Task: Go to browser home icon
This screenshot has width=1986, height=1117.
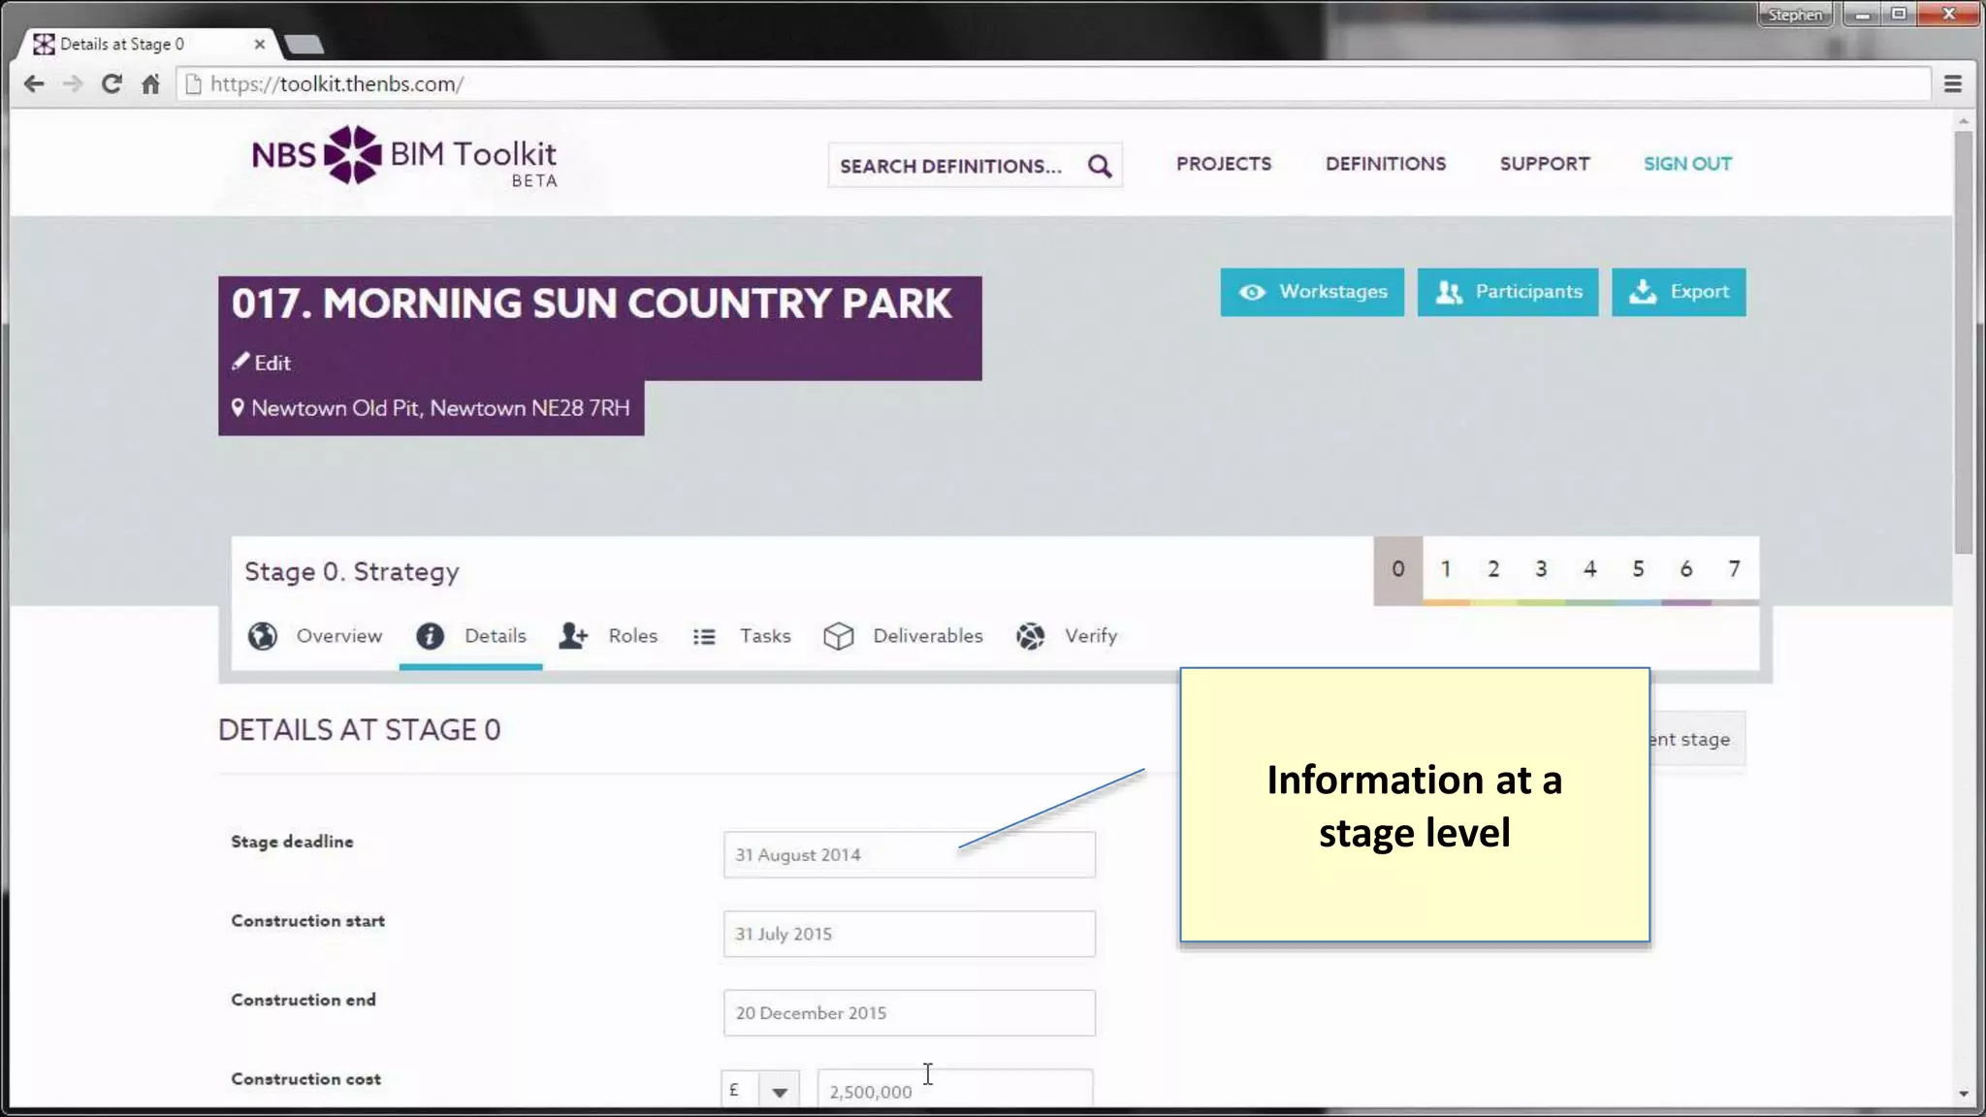Action: (150, 84)
